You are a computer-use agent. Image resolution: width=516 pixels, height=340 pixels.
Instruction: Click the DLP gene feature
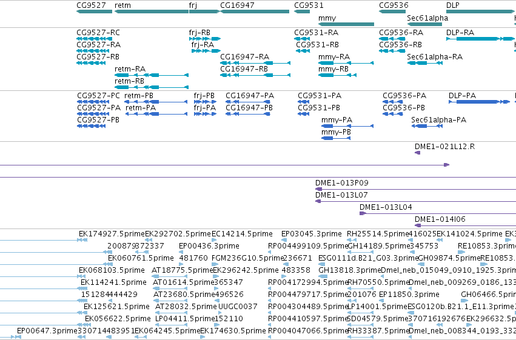(x=480, y=12)
